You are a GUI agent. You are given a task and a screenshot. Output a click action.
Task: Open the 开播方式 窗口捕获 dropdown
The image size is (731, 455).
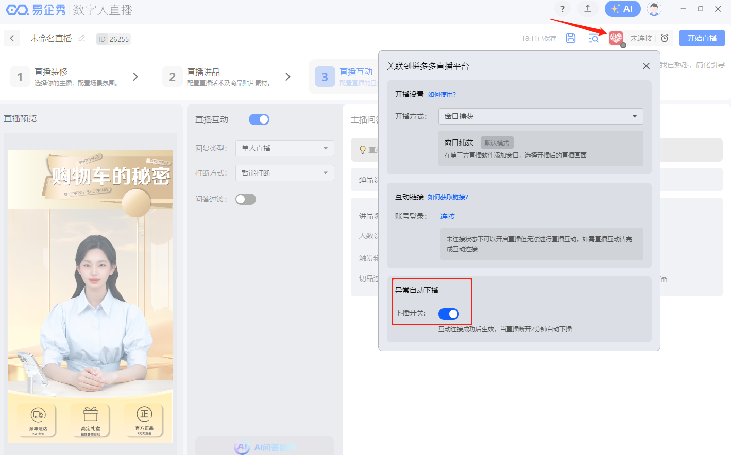pos(540,116)
